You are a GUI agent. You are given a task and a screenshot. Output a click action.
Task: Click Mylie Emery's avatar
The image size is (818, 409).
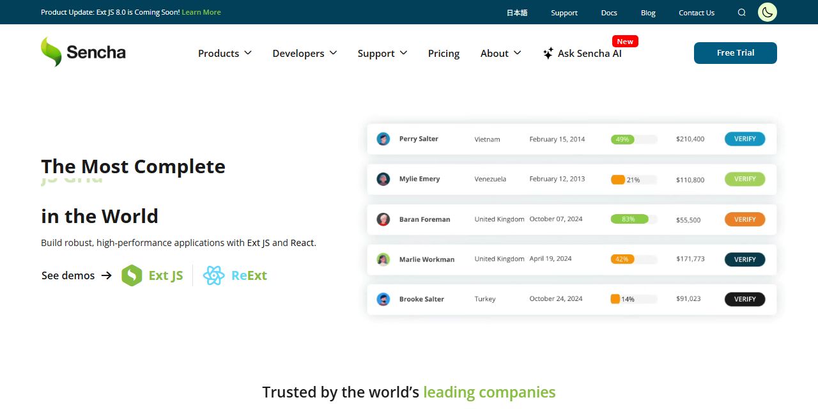(x=383, y=179)
